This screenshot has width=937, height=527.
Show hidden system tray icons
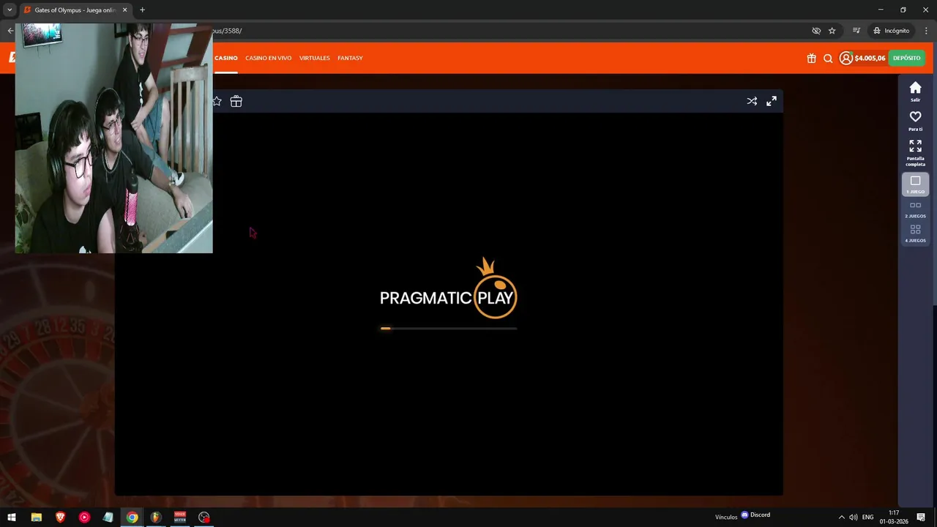pos(841,517)
